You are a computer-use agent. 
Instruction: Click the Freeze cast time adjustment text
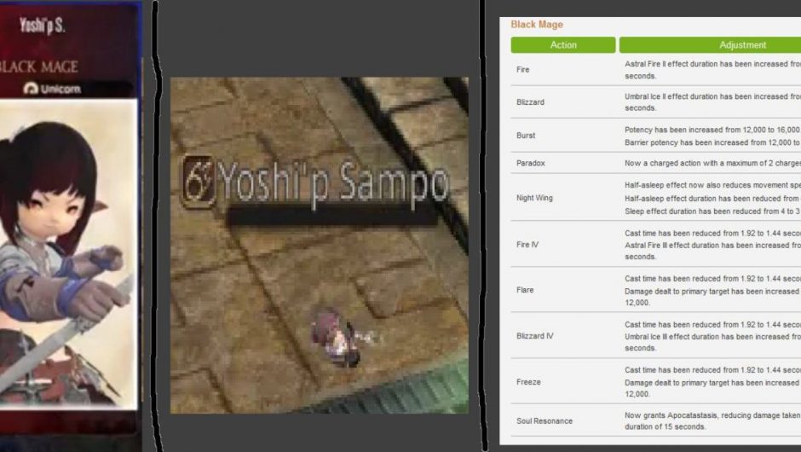click(712, 369)
